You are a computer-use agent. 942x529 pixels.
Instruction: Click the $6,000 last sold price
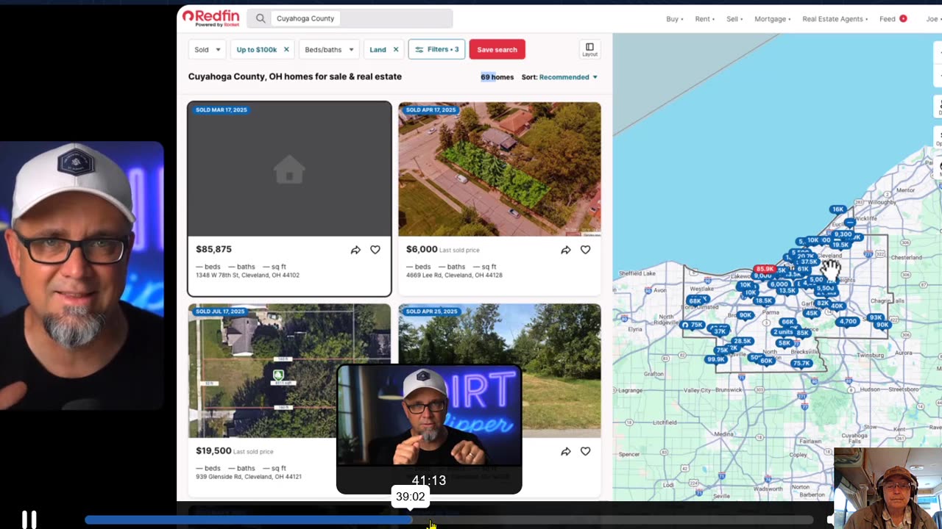point(422,249)
